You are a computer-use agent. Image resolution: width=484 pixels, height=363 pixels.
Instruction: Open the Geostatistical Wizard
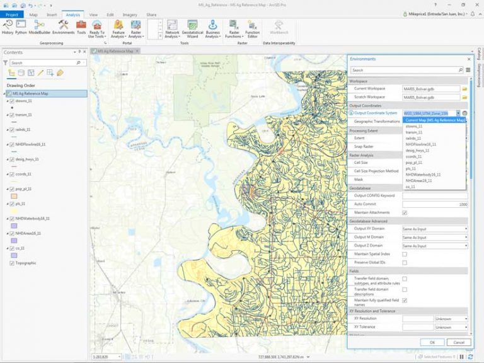pos(192,29)
